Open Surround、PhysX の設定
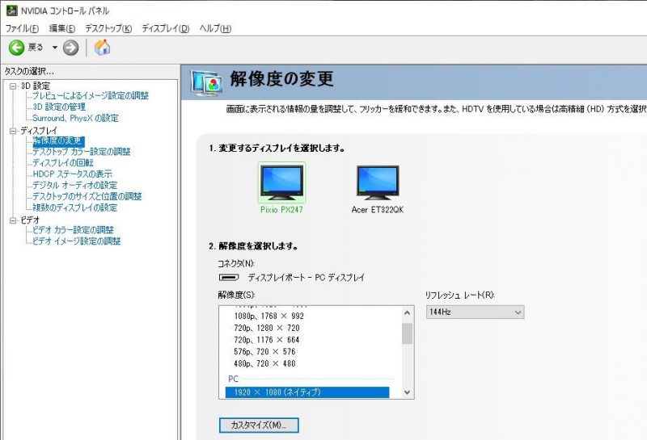 (75, 118)
